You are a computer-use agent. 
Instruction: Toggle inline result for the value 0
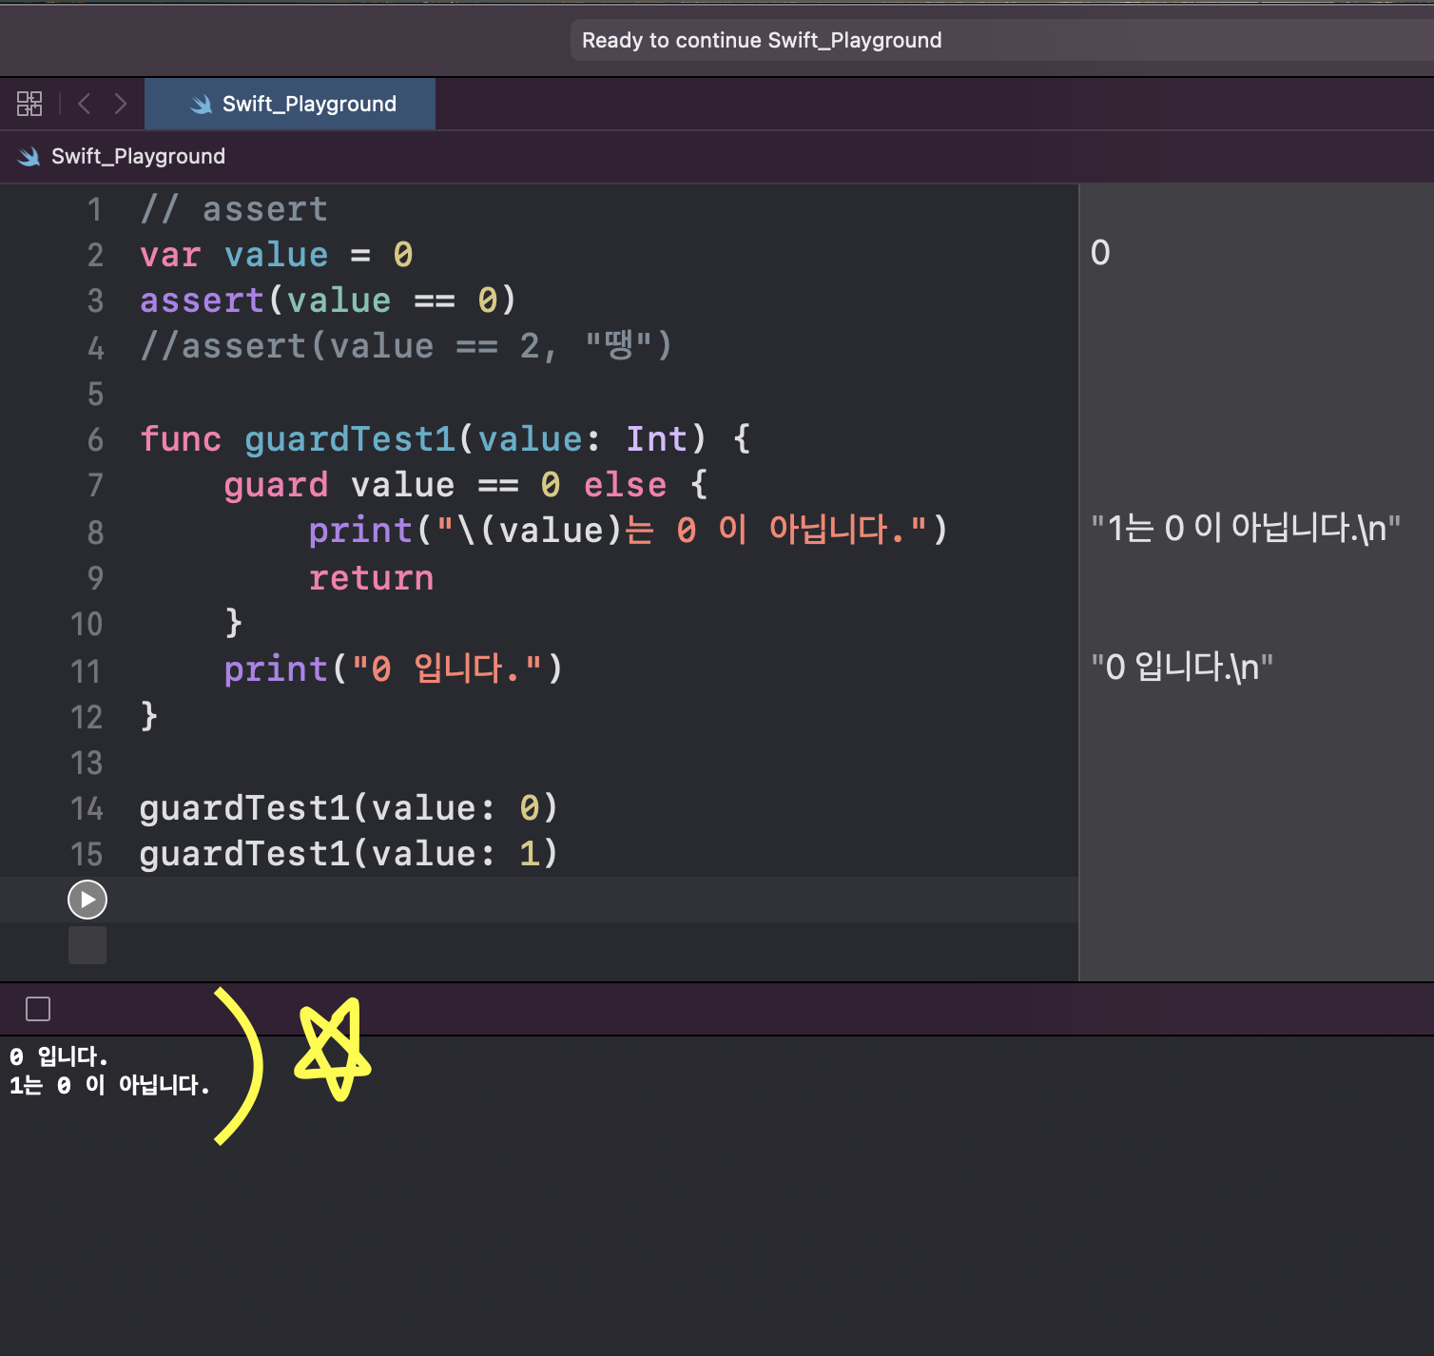click(1100, 252)
